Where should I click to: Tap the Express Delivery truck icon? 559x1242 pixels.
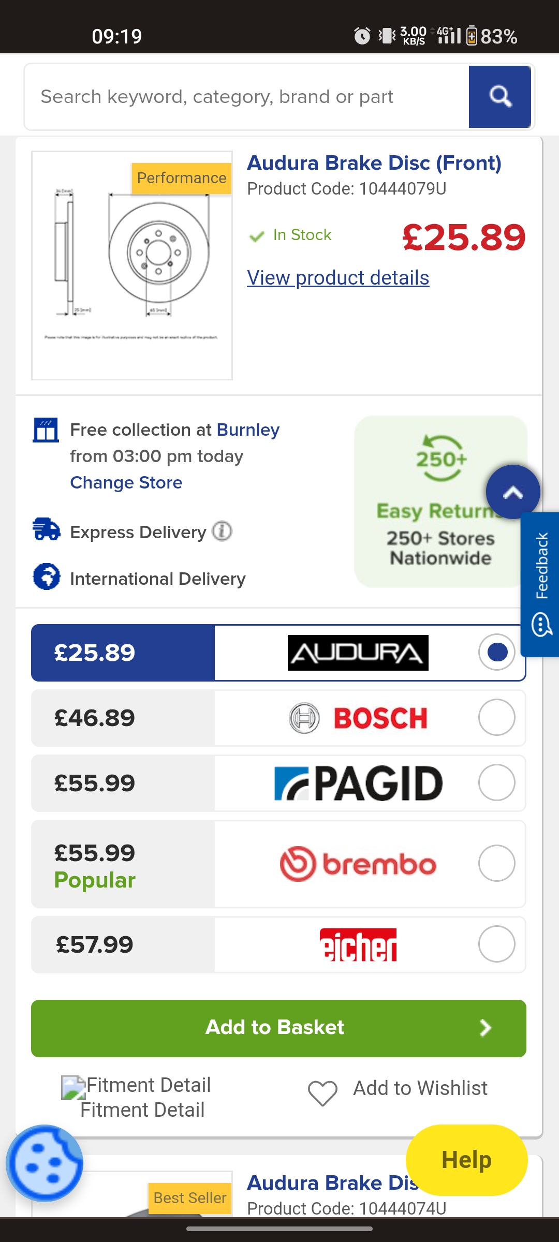[x=47, y=530]
